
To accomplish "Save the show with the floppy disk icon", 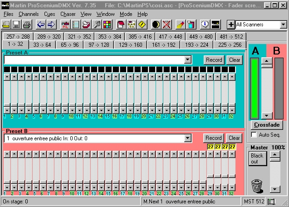I will 16,25.
